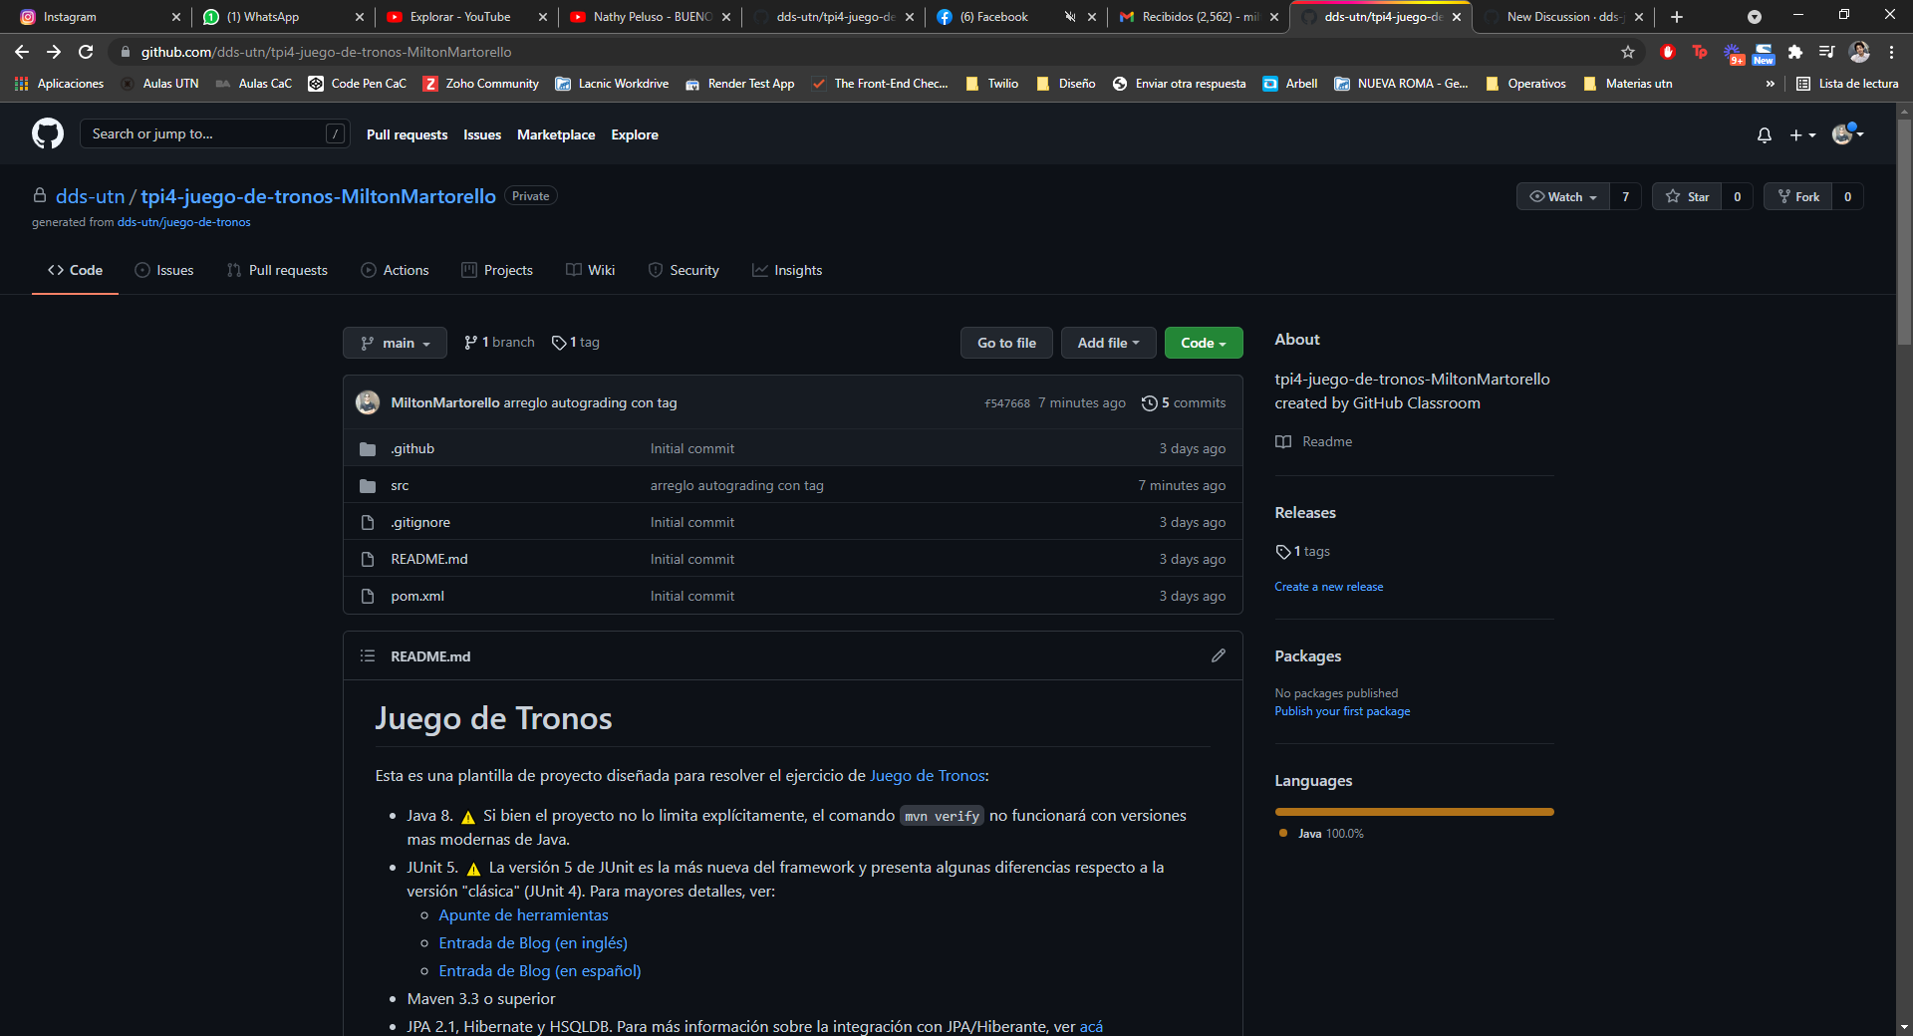Open the Aplicaciones apps shortcut
Viewport: 1913px width, 1036px height.
(x=60, y=84)
